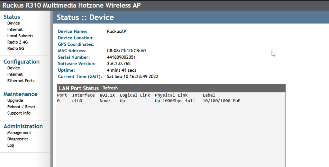Open Device under the Configuration section
The height and width of the screenshot is (167, 329).
(x=14, y=68)
